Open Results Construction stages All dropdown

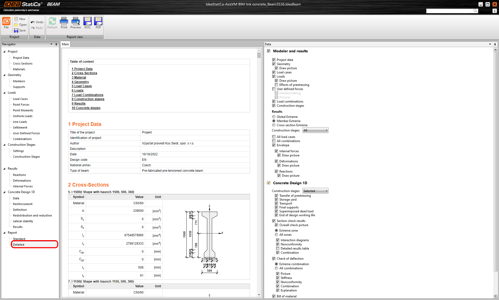coord(315,130)
